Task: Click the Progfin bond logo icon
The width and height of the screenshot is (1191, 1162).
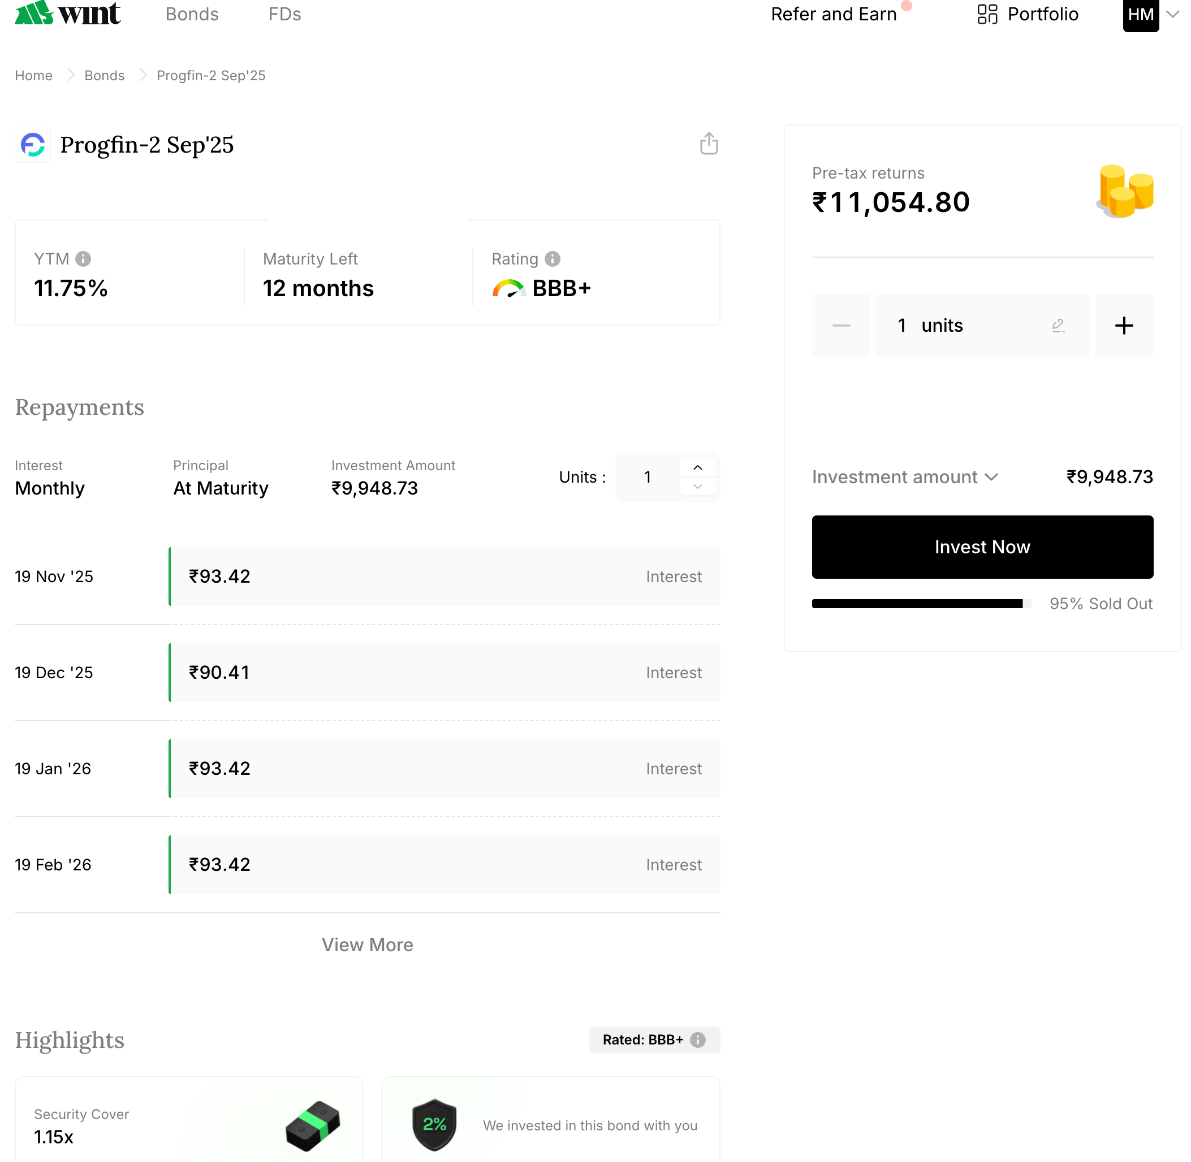Action: tap(33, 145)
